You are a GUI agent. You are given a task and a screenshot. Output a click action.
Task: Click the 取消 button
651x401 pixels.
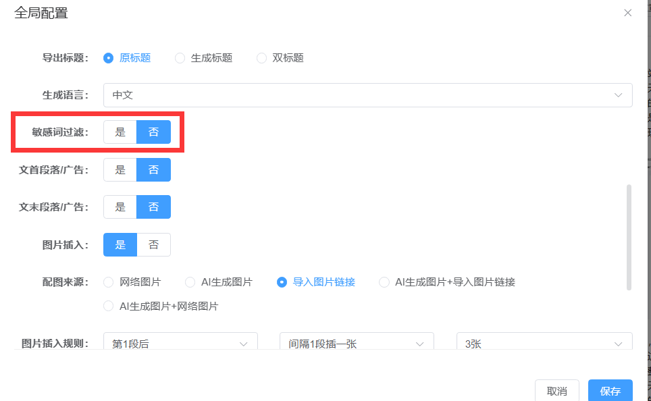(556, 391)
